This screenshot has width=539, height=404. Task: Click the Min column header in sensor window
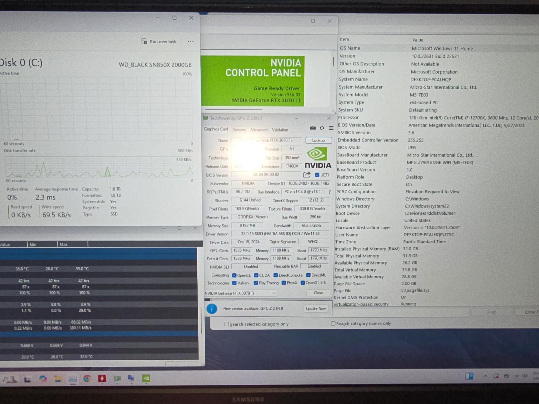click(x=42, y=244)
